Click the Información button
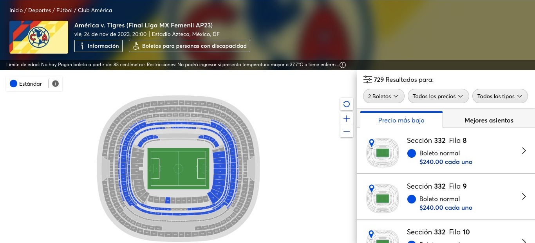Viewport: 535px width, 243px height. (98, 46)
